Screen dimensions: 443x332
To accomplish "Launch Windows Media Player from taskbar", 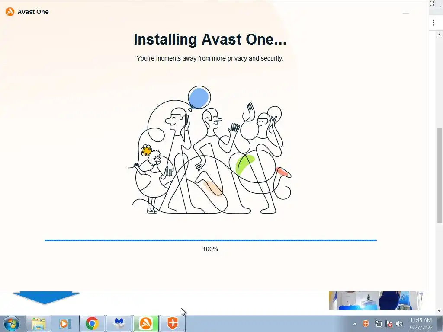I will [65, 323].
